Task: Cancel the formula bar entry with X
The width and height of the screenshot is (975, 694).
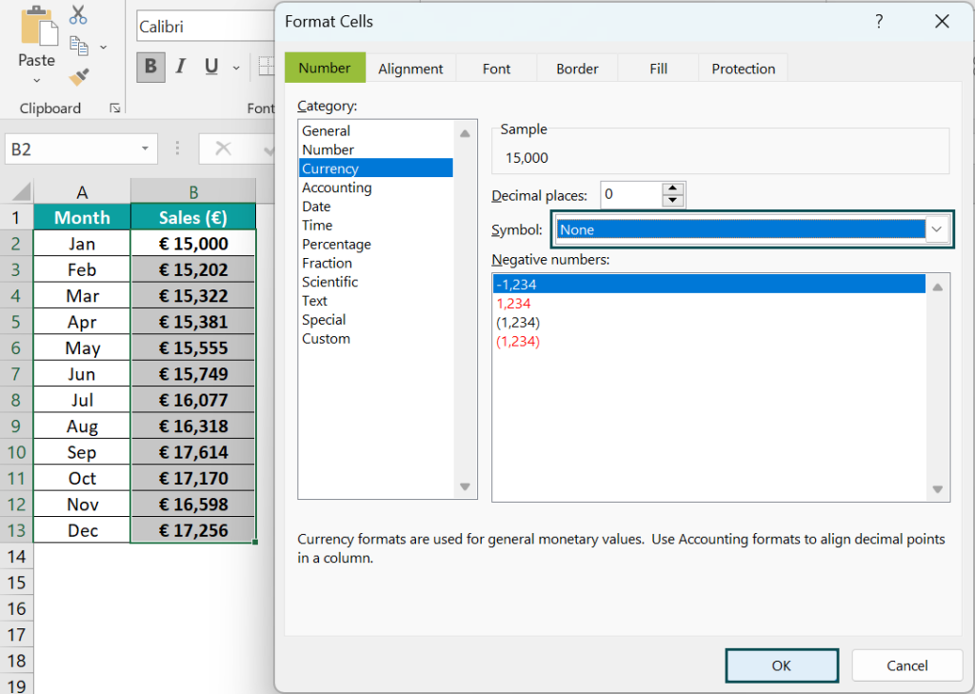Action: click(x=224, y=149)
